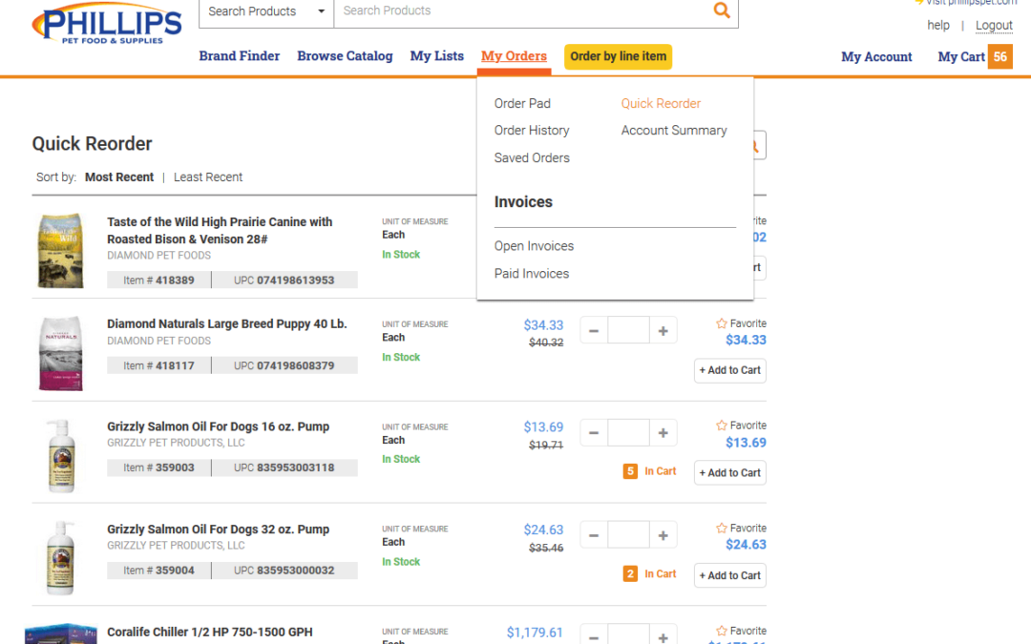Click the $34.33 price beside the $40.32 strikethrough
The height and width of the screenshot is (644, 1031).
tap(543, 325)
